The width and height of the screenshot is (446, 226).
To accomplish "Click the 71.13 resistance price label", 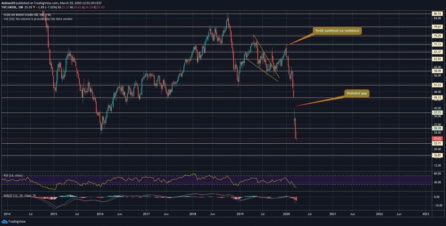I will 436,44.
